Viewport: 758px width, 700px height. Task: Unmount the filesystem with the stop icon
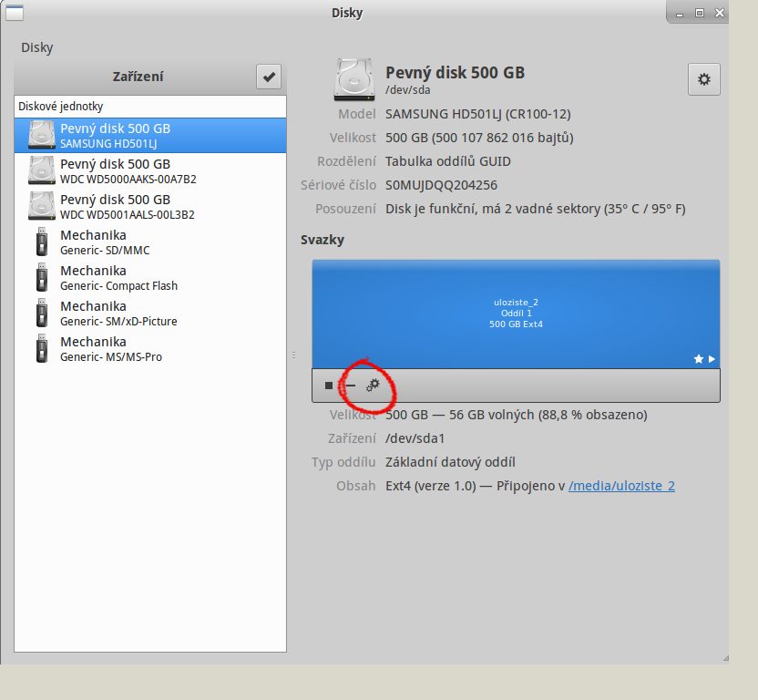(329, 386)
